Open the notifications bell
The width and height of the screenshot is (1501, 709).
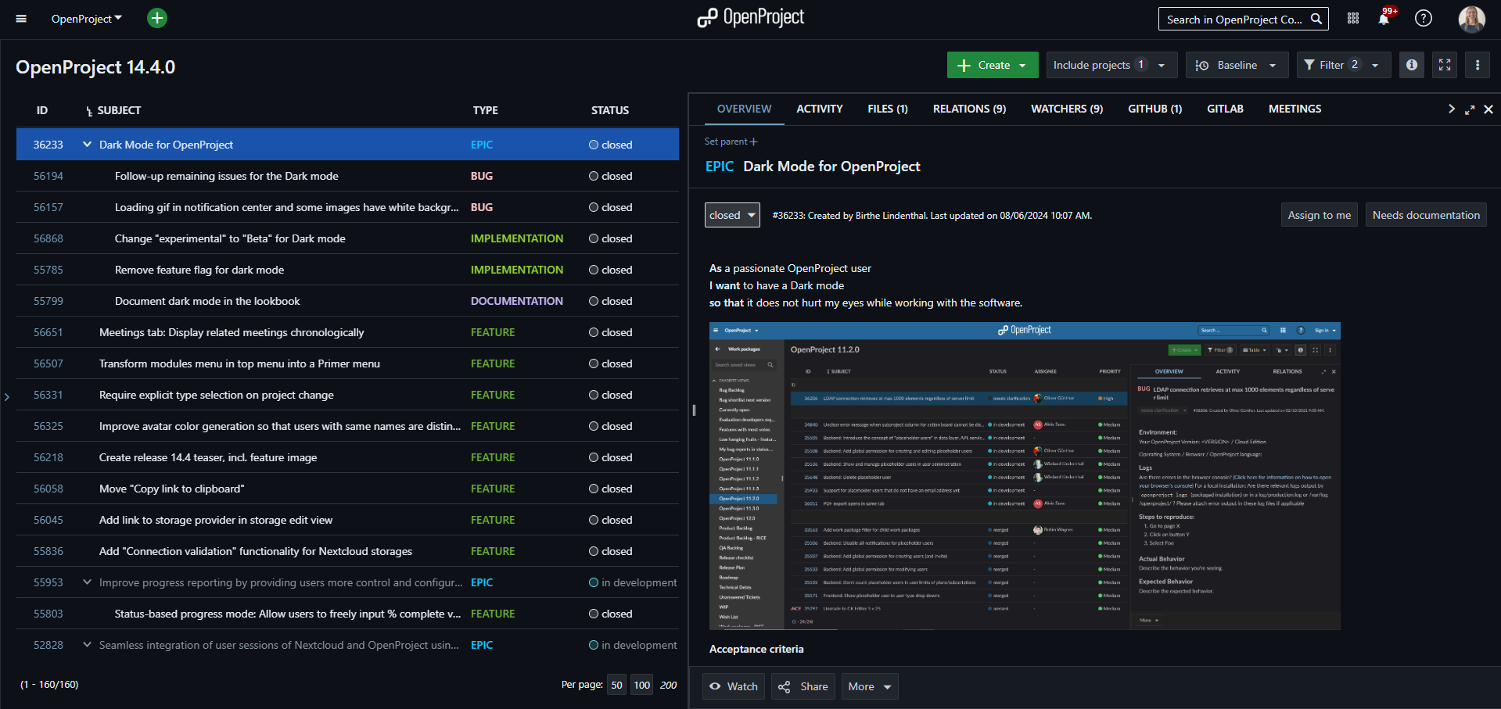tap(1384, 18)
